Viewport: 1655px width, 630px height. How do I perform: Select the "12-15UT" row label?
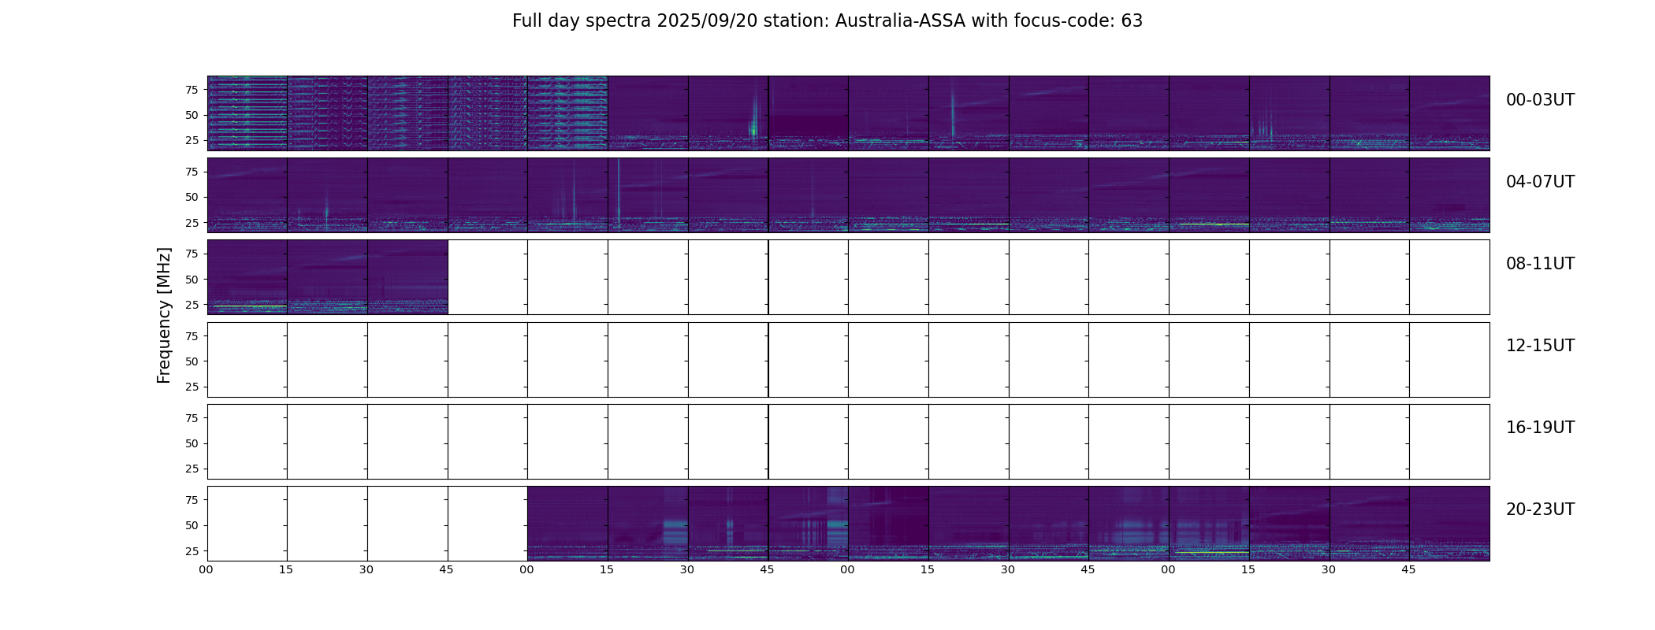[1539, 346]
